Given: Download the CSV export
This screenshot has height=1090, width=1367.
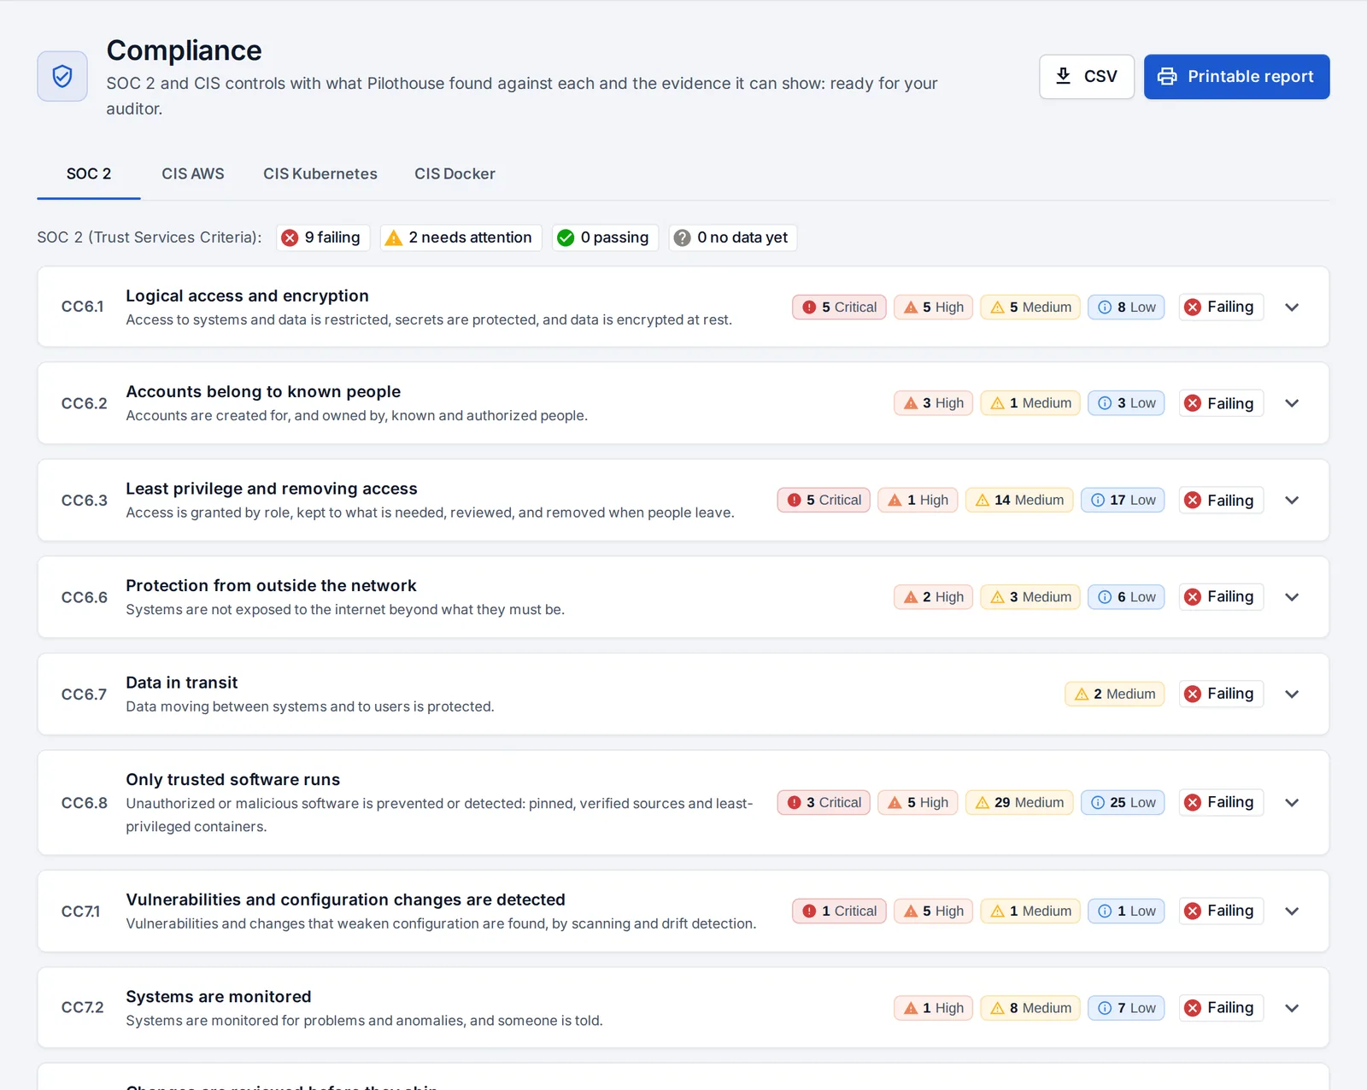Looking at the screenshot, I should tap(1086, 77).
